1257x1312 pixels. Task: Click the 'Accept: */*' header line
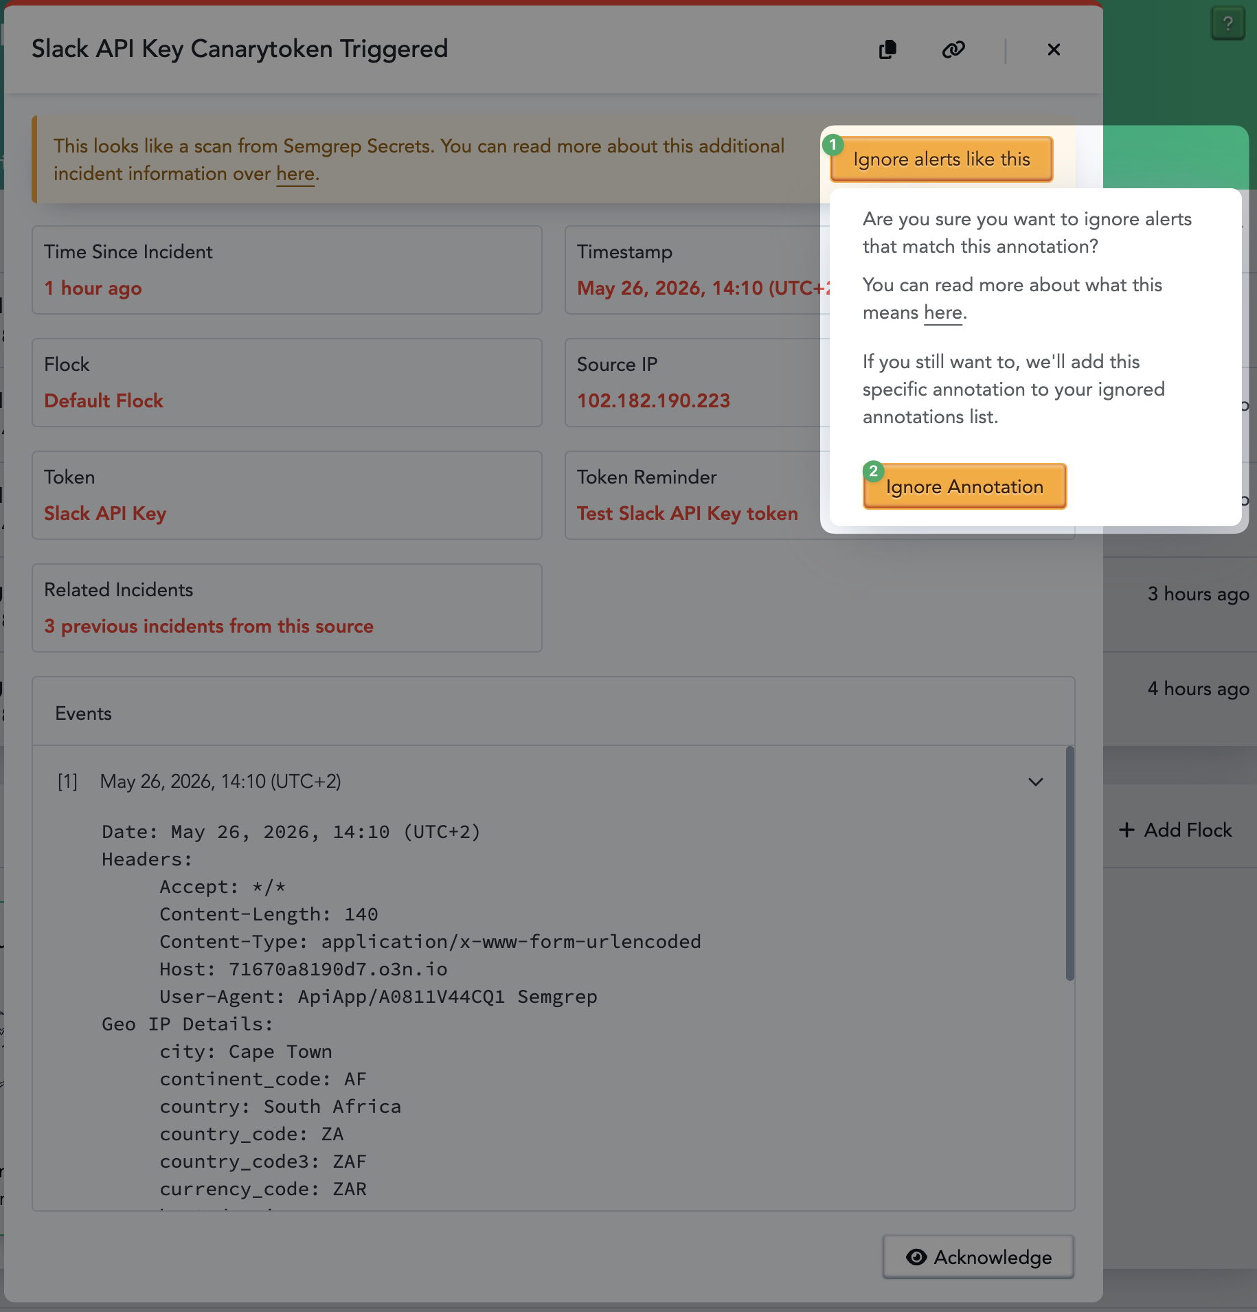[223, 887]
